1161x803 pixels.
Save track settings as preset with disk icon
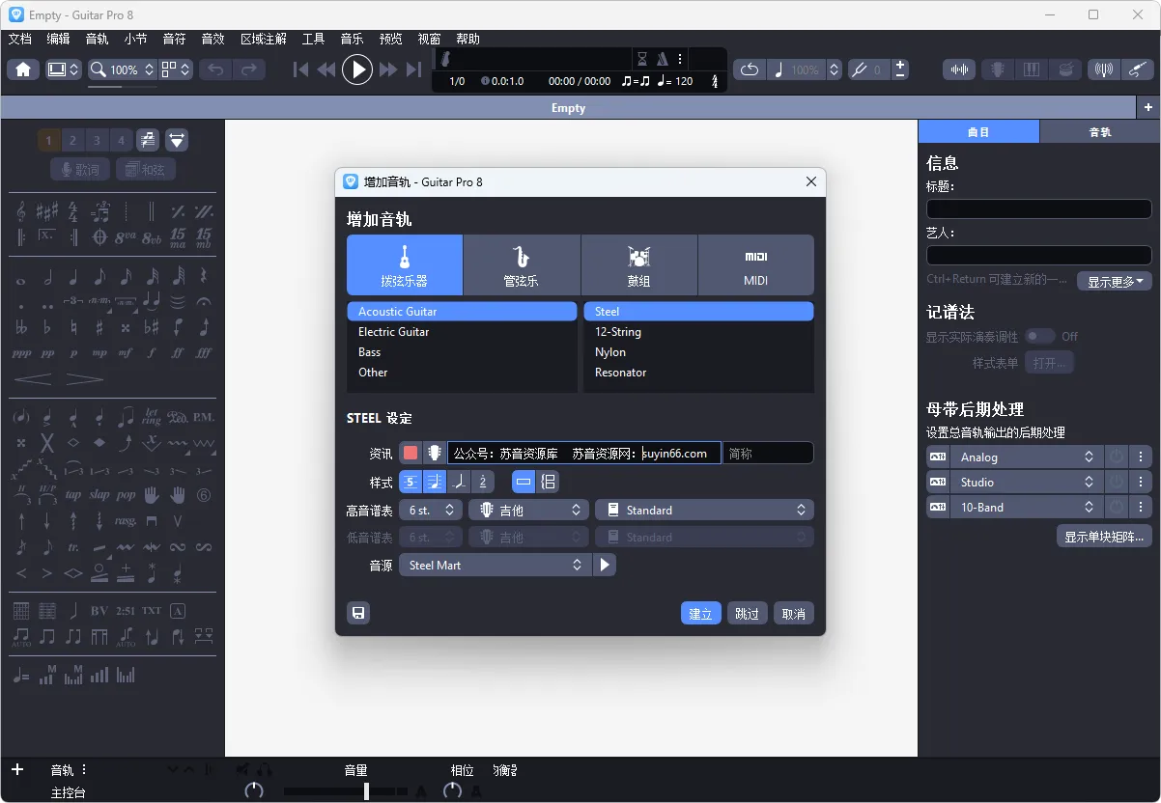point(358,613)
